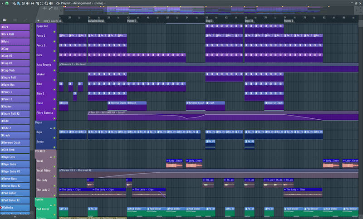
Task: Click the song overview minimap strip
Action: pyautogui.click(x=208, y=10)
